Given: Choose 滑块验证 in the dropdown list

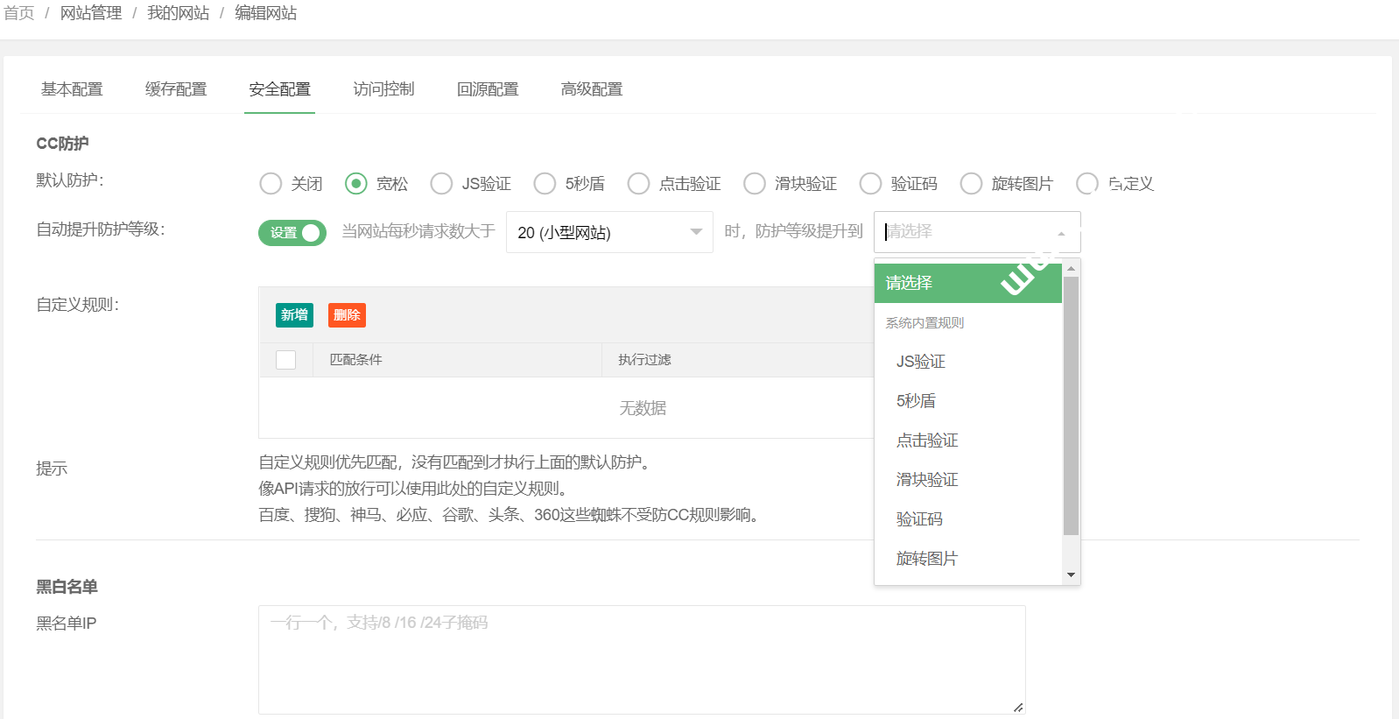Looking at the screenshot, I should click(x=927, y=480).
